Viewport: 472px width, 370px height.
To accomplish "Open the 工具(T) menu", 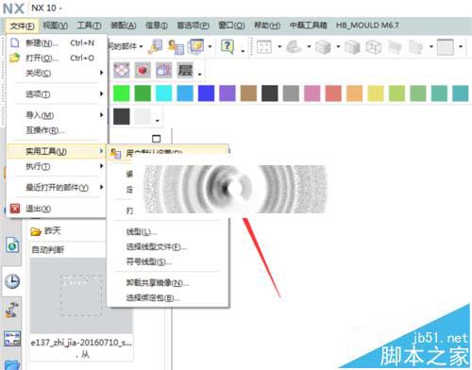I will (x=90, y=25).
